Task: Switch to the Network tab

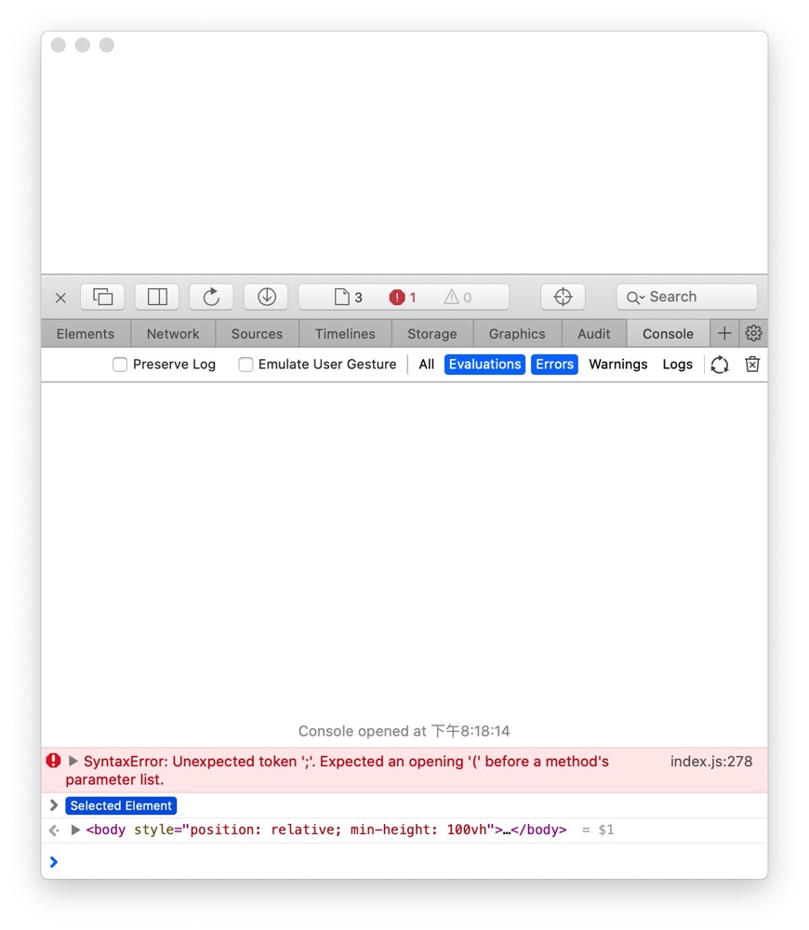Action: 173,334
